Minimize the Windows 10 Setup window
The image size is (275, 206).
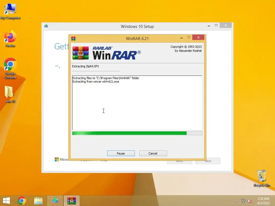[x=209, y=25]
